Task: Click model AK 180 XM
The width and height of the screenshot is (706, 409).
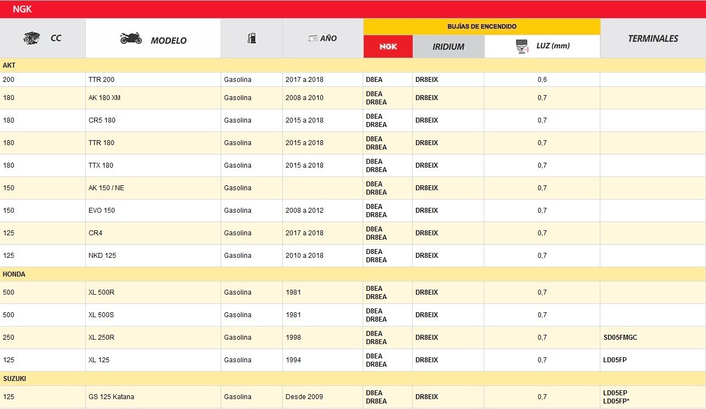Action: click(x=105, y=98)
